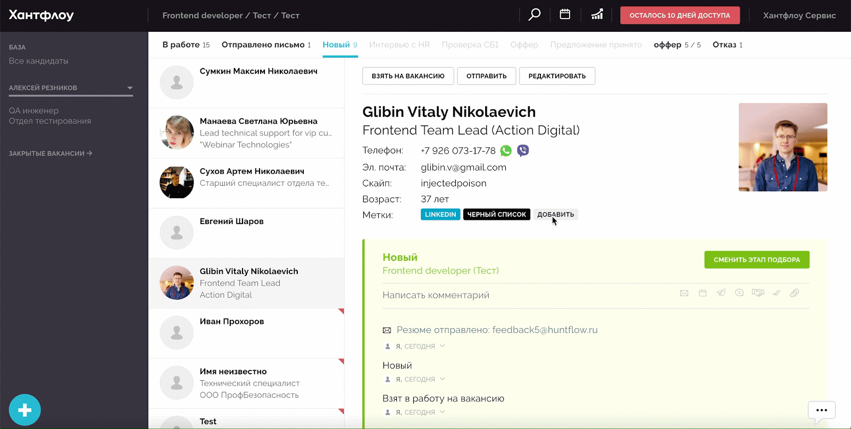Select candidate Иван Прохоров
Image resolution: width=851 pixels, height=429 pixels.
coord(246,333)
